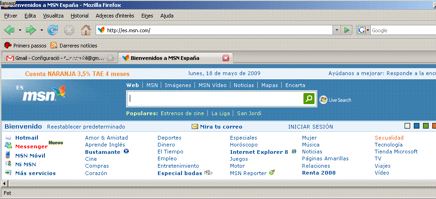Viewport: 436px width, 199px height.
Task: Open the forward history dropdown arrow
Action: pos(42,30)
